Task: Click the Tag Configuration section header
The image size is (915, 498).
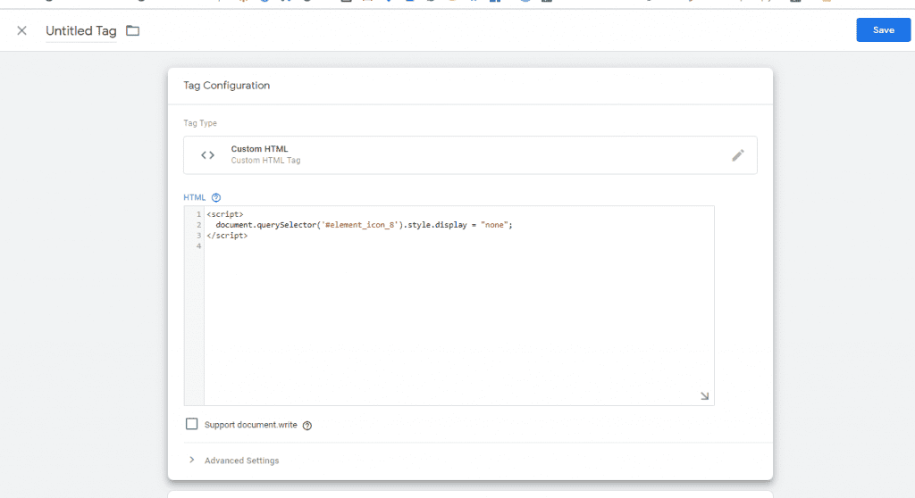Action: [x=226, y=86]
